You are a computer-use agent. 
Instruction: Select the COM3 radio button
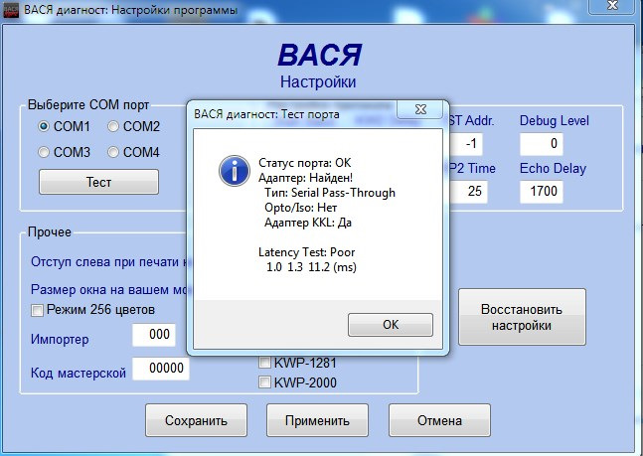click(x=44, y=152)
